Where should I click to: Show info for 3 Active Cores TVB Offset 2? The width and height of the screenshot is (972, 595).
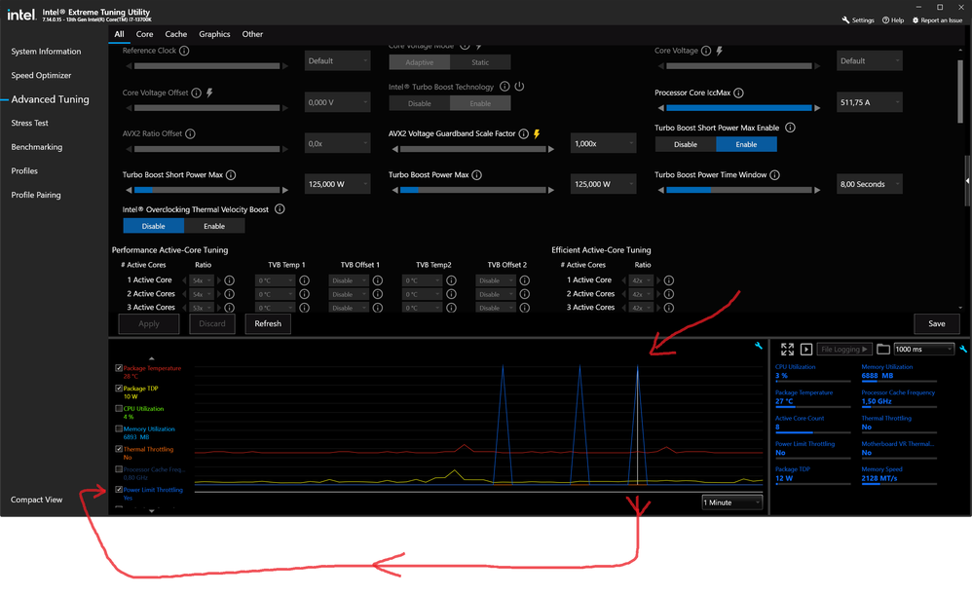click(x=524, y=308)
